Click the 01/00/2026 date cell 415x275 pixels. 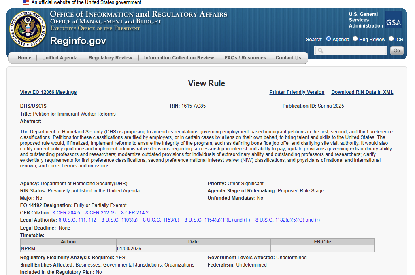(x=194, y=249)
